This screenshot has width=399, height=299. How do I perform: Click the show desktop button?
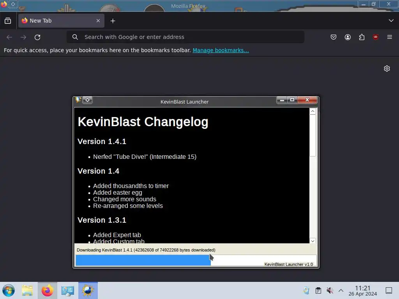[x=389, y=290]
